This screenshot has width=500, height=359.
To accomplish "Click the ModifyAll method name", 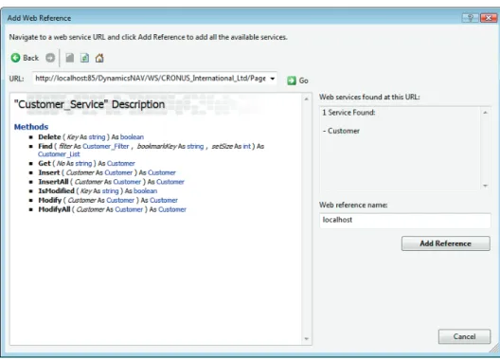I will coord(54,209).
